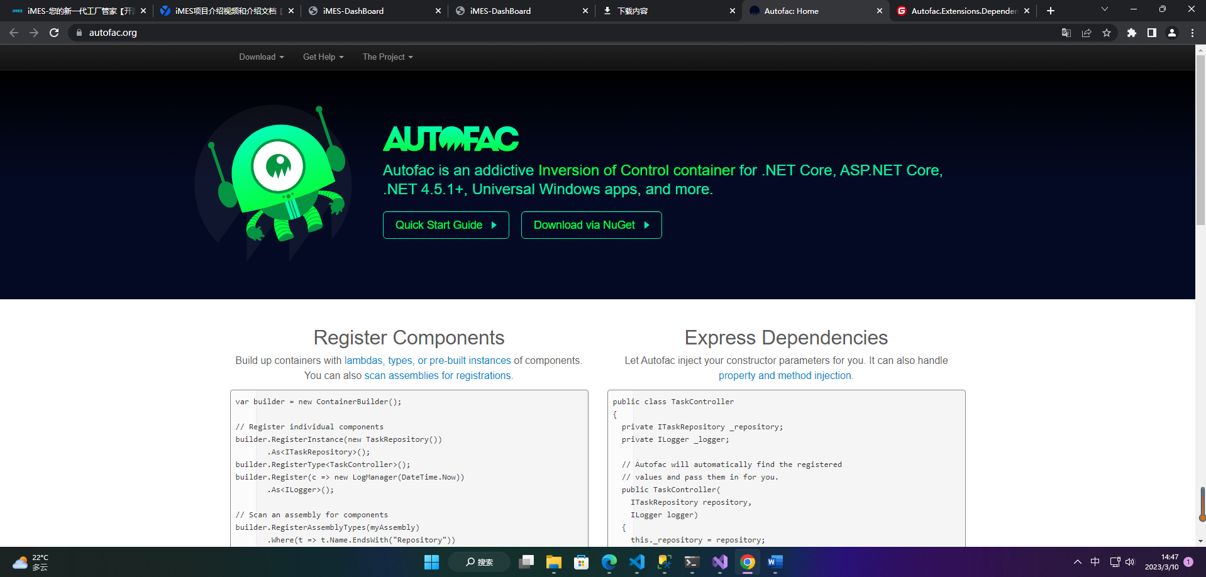The width and height of the screenshot is (1206, 577).
Task: Click the AUTOFAC logo title
Action: 451,139
